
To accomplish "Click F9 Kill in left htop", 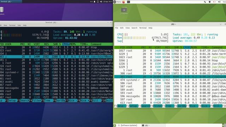I will pos(95,101).
